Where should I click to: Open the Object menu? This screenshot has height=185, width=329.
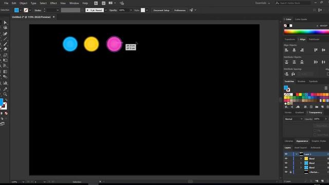(23, 3)
